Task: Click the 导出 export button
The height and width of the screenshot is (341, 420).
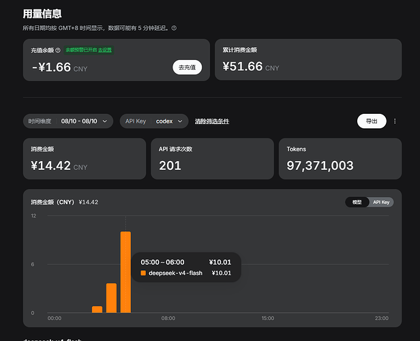Action: [372, 121]
